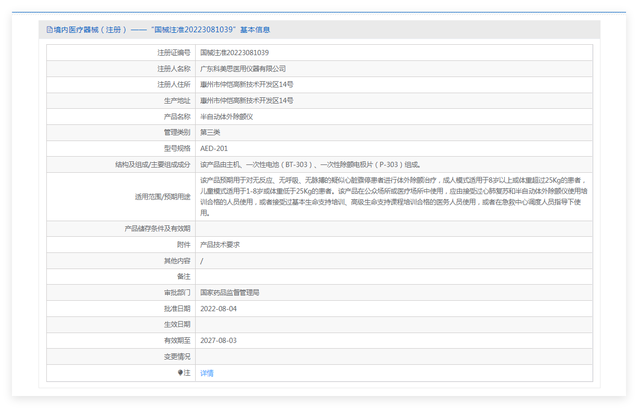638x408 pixels.
Task: Click the value 产品技术要求
Action: point(220,245)
